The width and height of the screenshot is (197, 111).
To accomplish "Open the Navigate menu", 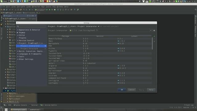I will [x=21, y=7].
